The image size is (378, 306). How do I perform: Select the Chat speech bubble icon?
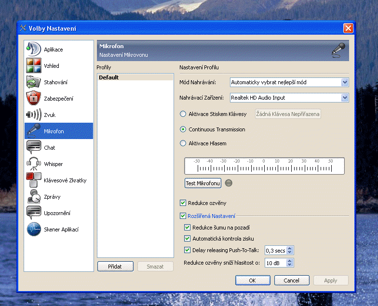click(x=34, y=148)
